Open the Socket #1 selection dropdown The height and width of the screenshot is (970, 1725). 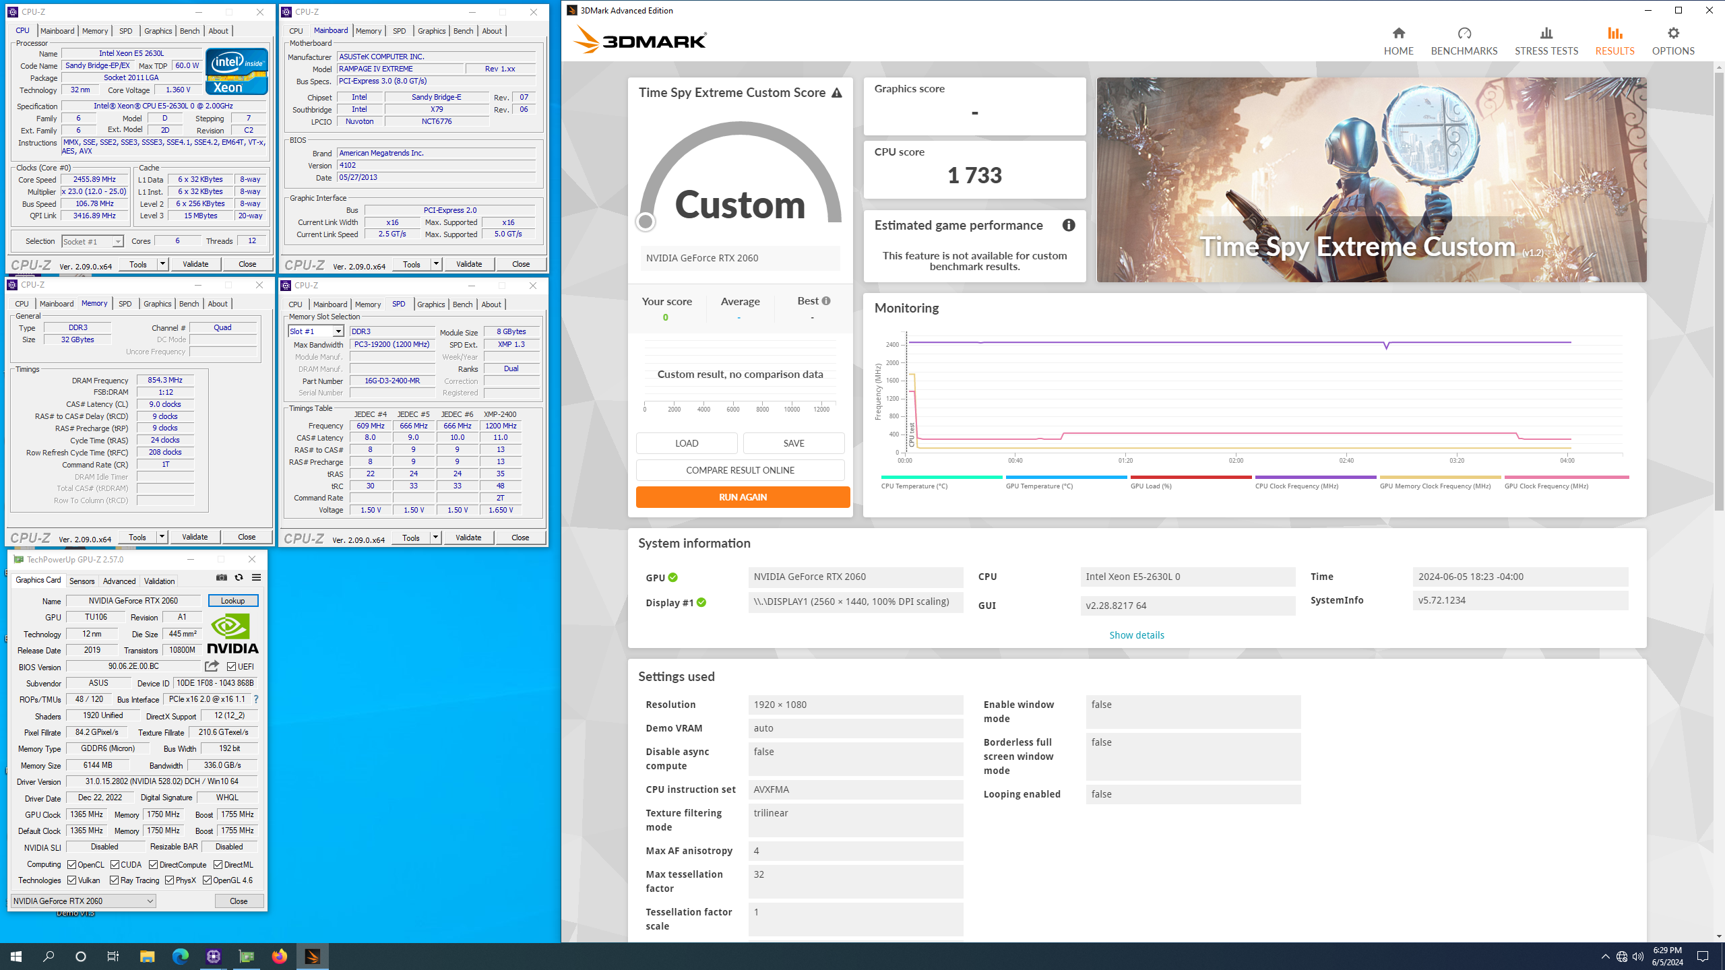click(92, 241)
